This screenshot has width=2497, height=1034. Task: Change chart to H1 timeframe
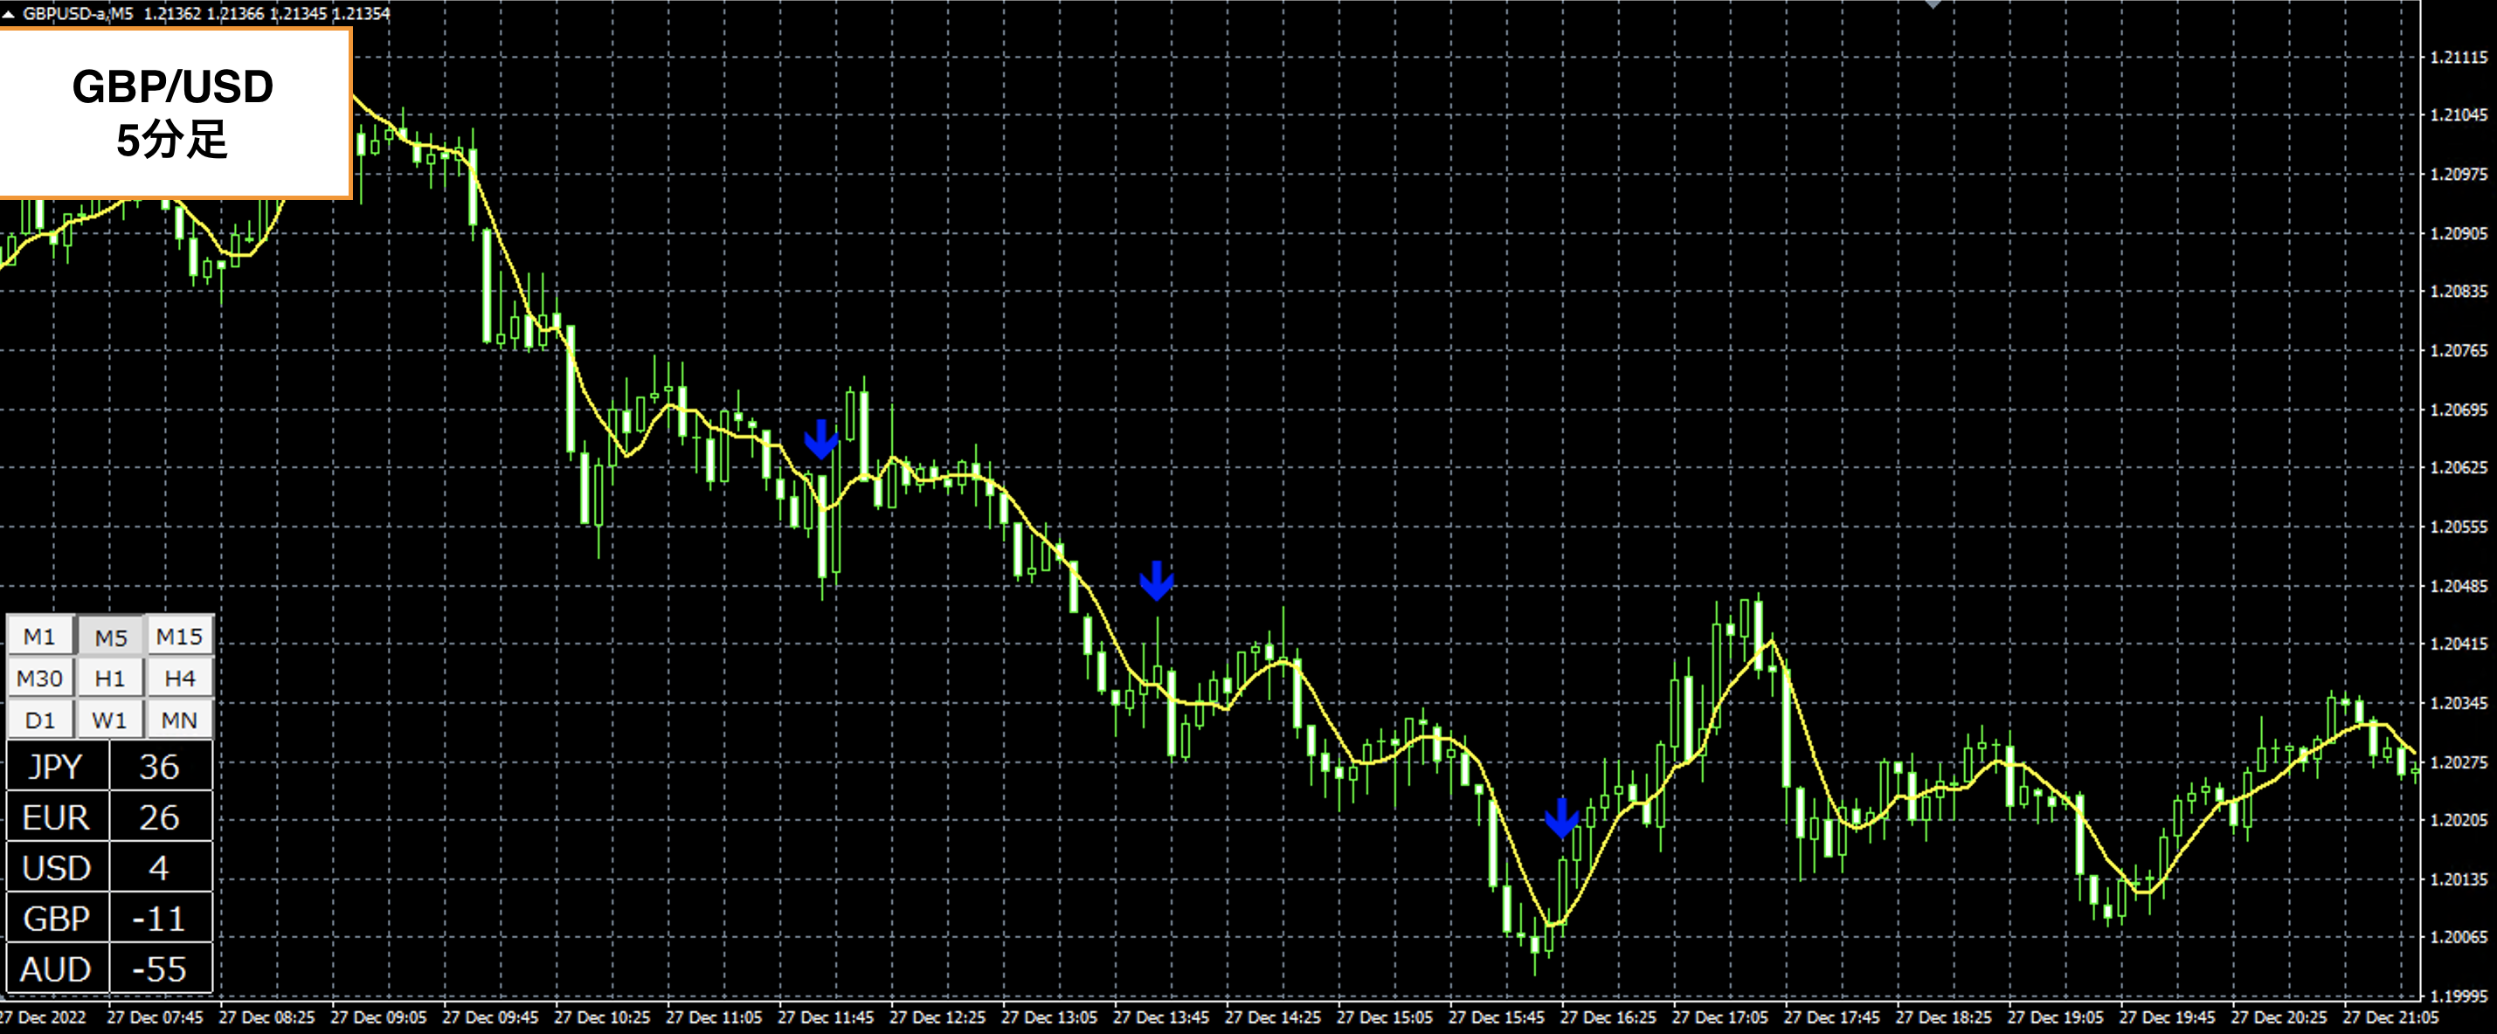tap(110, 679)
